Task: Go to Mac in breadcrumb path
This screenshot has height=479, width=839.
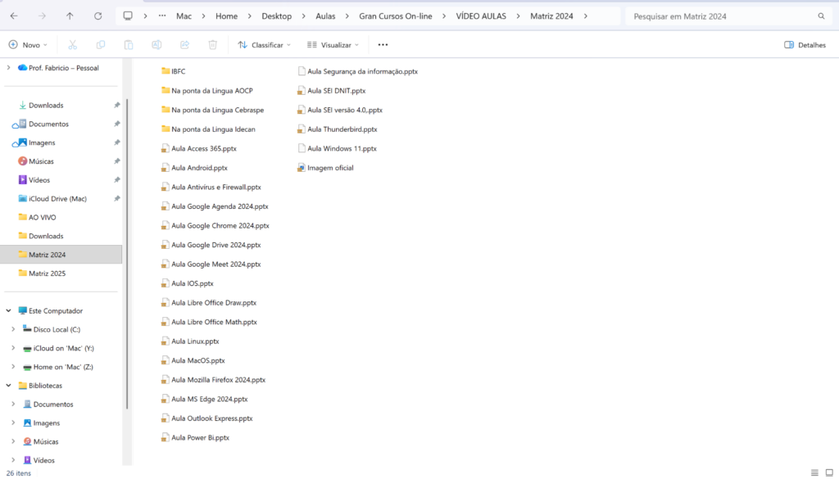Action: coord(184,16)
